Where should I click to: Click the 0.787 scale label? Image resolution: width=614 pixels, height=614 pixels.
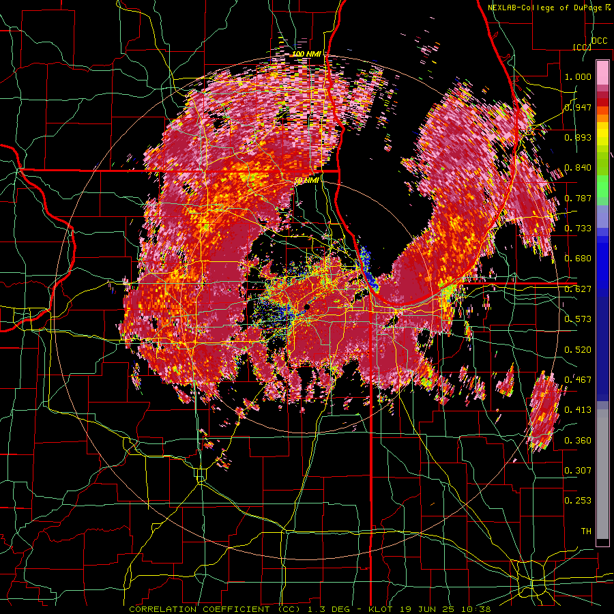click(x=578, y=198)
